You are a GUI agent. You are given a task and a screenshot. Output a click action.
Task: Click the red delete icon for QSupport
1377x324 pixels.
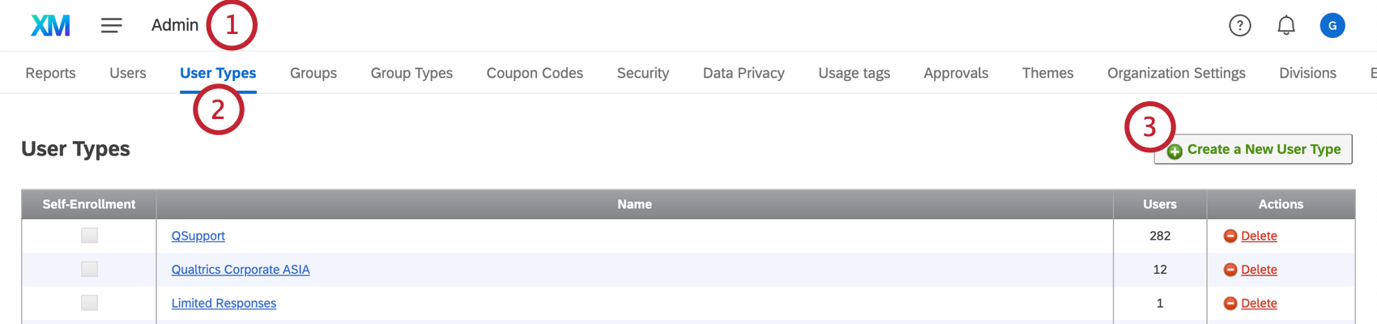(1230, 236)
